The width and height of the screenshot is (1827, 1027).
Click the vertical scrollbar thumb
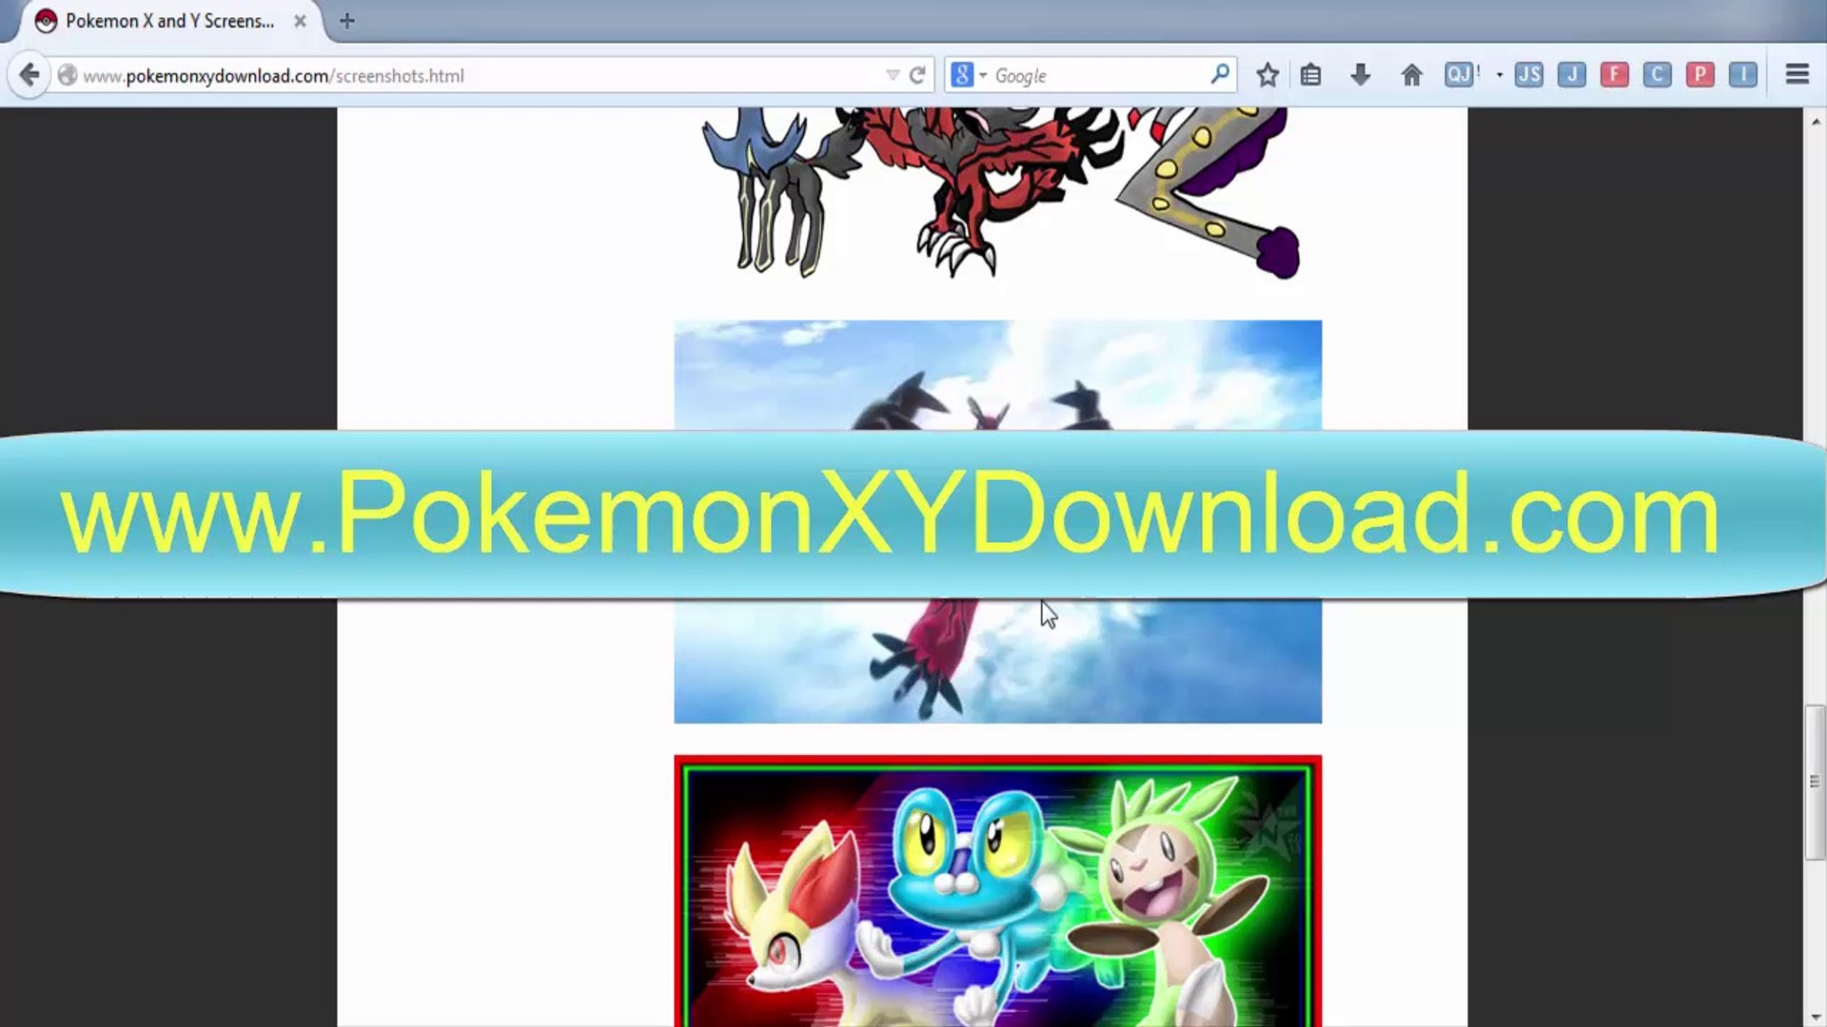[x=1815, y=782]
